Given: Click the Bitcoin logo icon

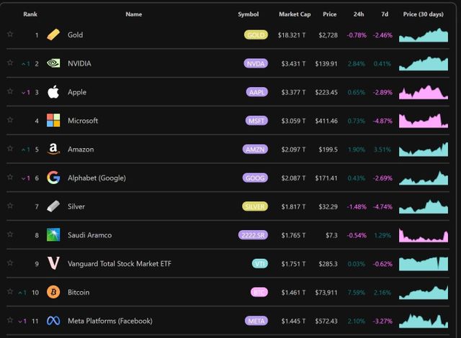Looking at the screenshot, I should coord(53,292).
